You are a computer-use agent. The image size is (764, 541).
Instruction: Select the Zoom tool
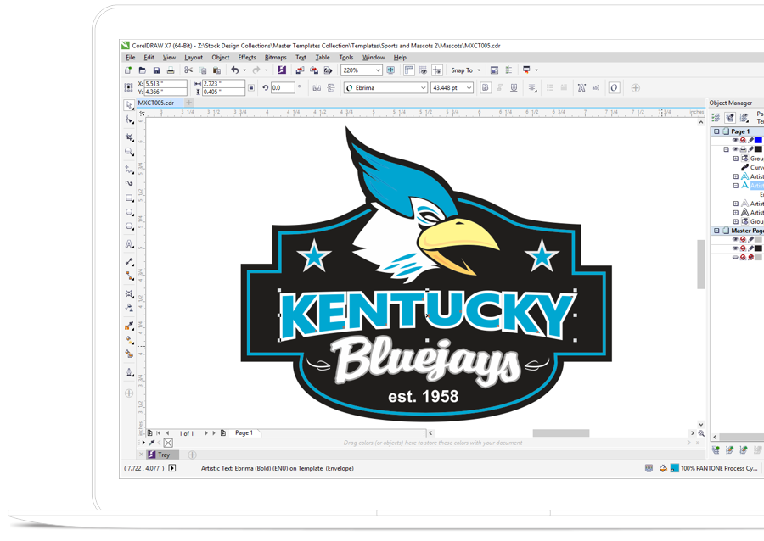pos(129,153)
